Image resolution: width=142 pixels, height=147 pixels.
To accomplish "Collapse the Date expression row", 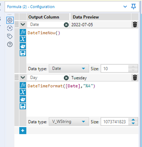I will click(x=23, y=24).
